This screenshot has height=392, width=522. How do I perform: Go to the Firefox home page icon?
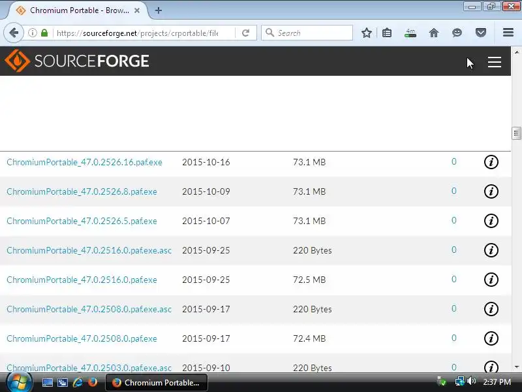point(434,33)
